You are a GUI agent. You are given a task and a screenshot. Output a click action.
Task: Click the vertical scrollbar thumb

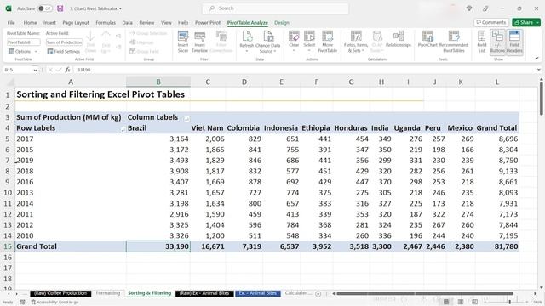pyautogui.click(x=542, y=99)
